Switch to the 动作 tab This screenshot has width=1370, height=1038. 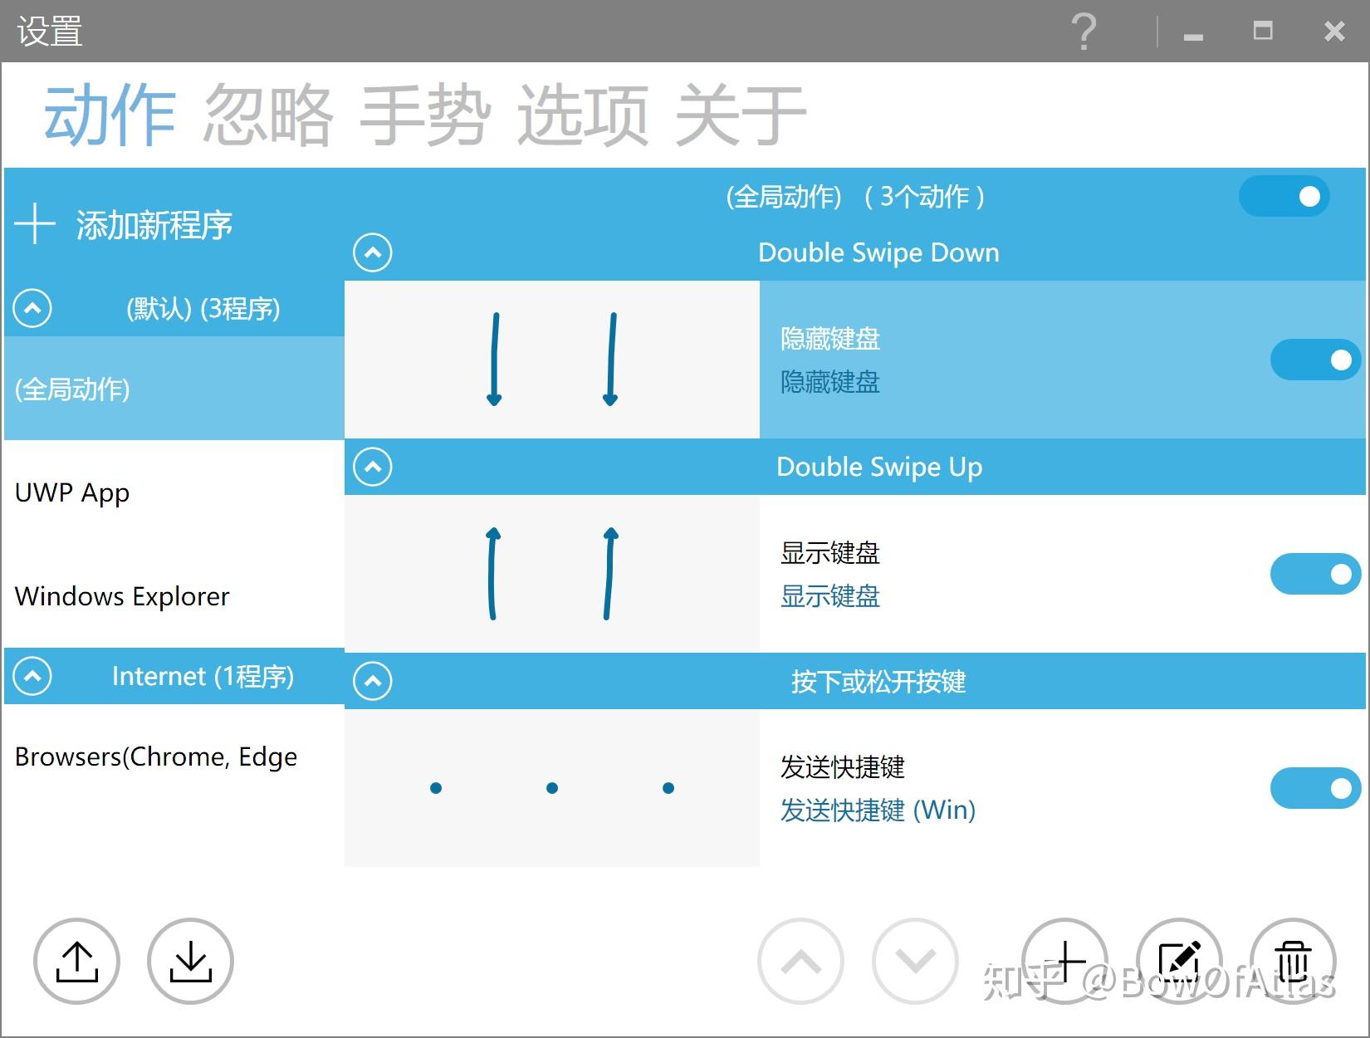(110, 115)
